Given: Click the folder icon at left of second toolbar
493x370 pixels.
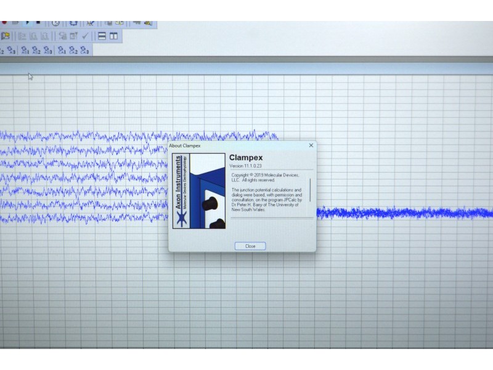Looking at the screenshot, I should tap(5, 36).
